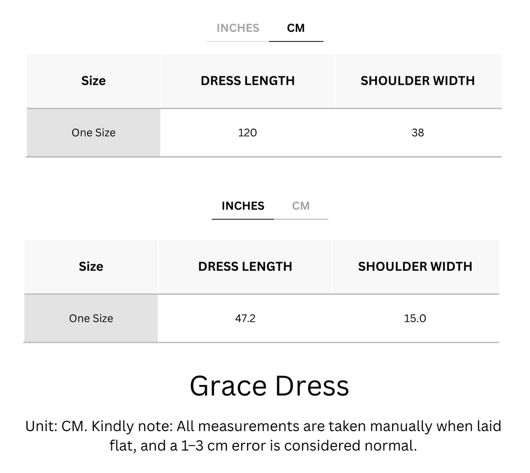Screen dimensions: 530x473
Task: Click the Grace Dress title
Action: point(269,386)
